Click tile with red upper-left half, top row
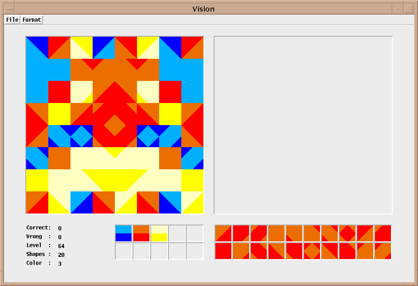418x286 pixels. point(365,233)
